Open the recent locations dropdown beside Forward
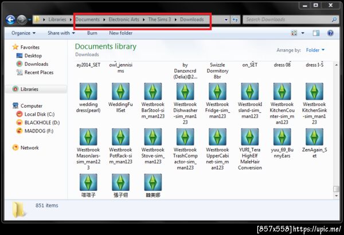This screenshot has height=235, width=344. click(30, 19)
